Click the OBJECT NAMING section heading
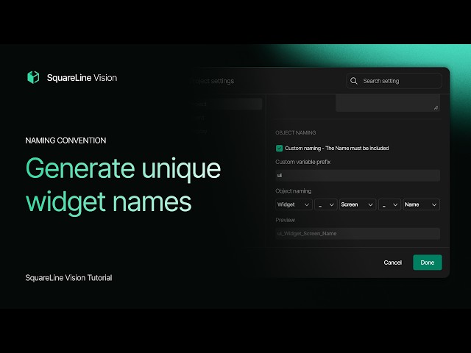 [296, 132]
